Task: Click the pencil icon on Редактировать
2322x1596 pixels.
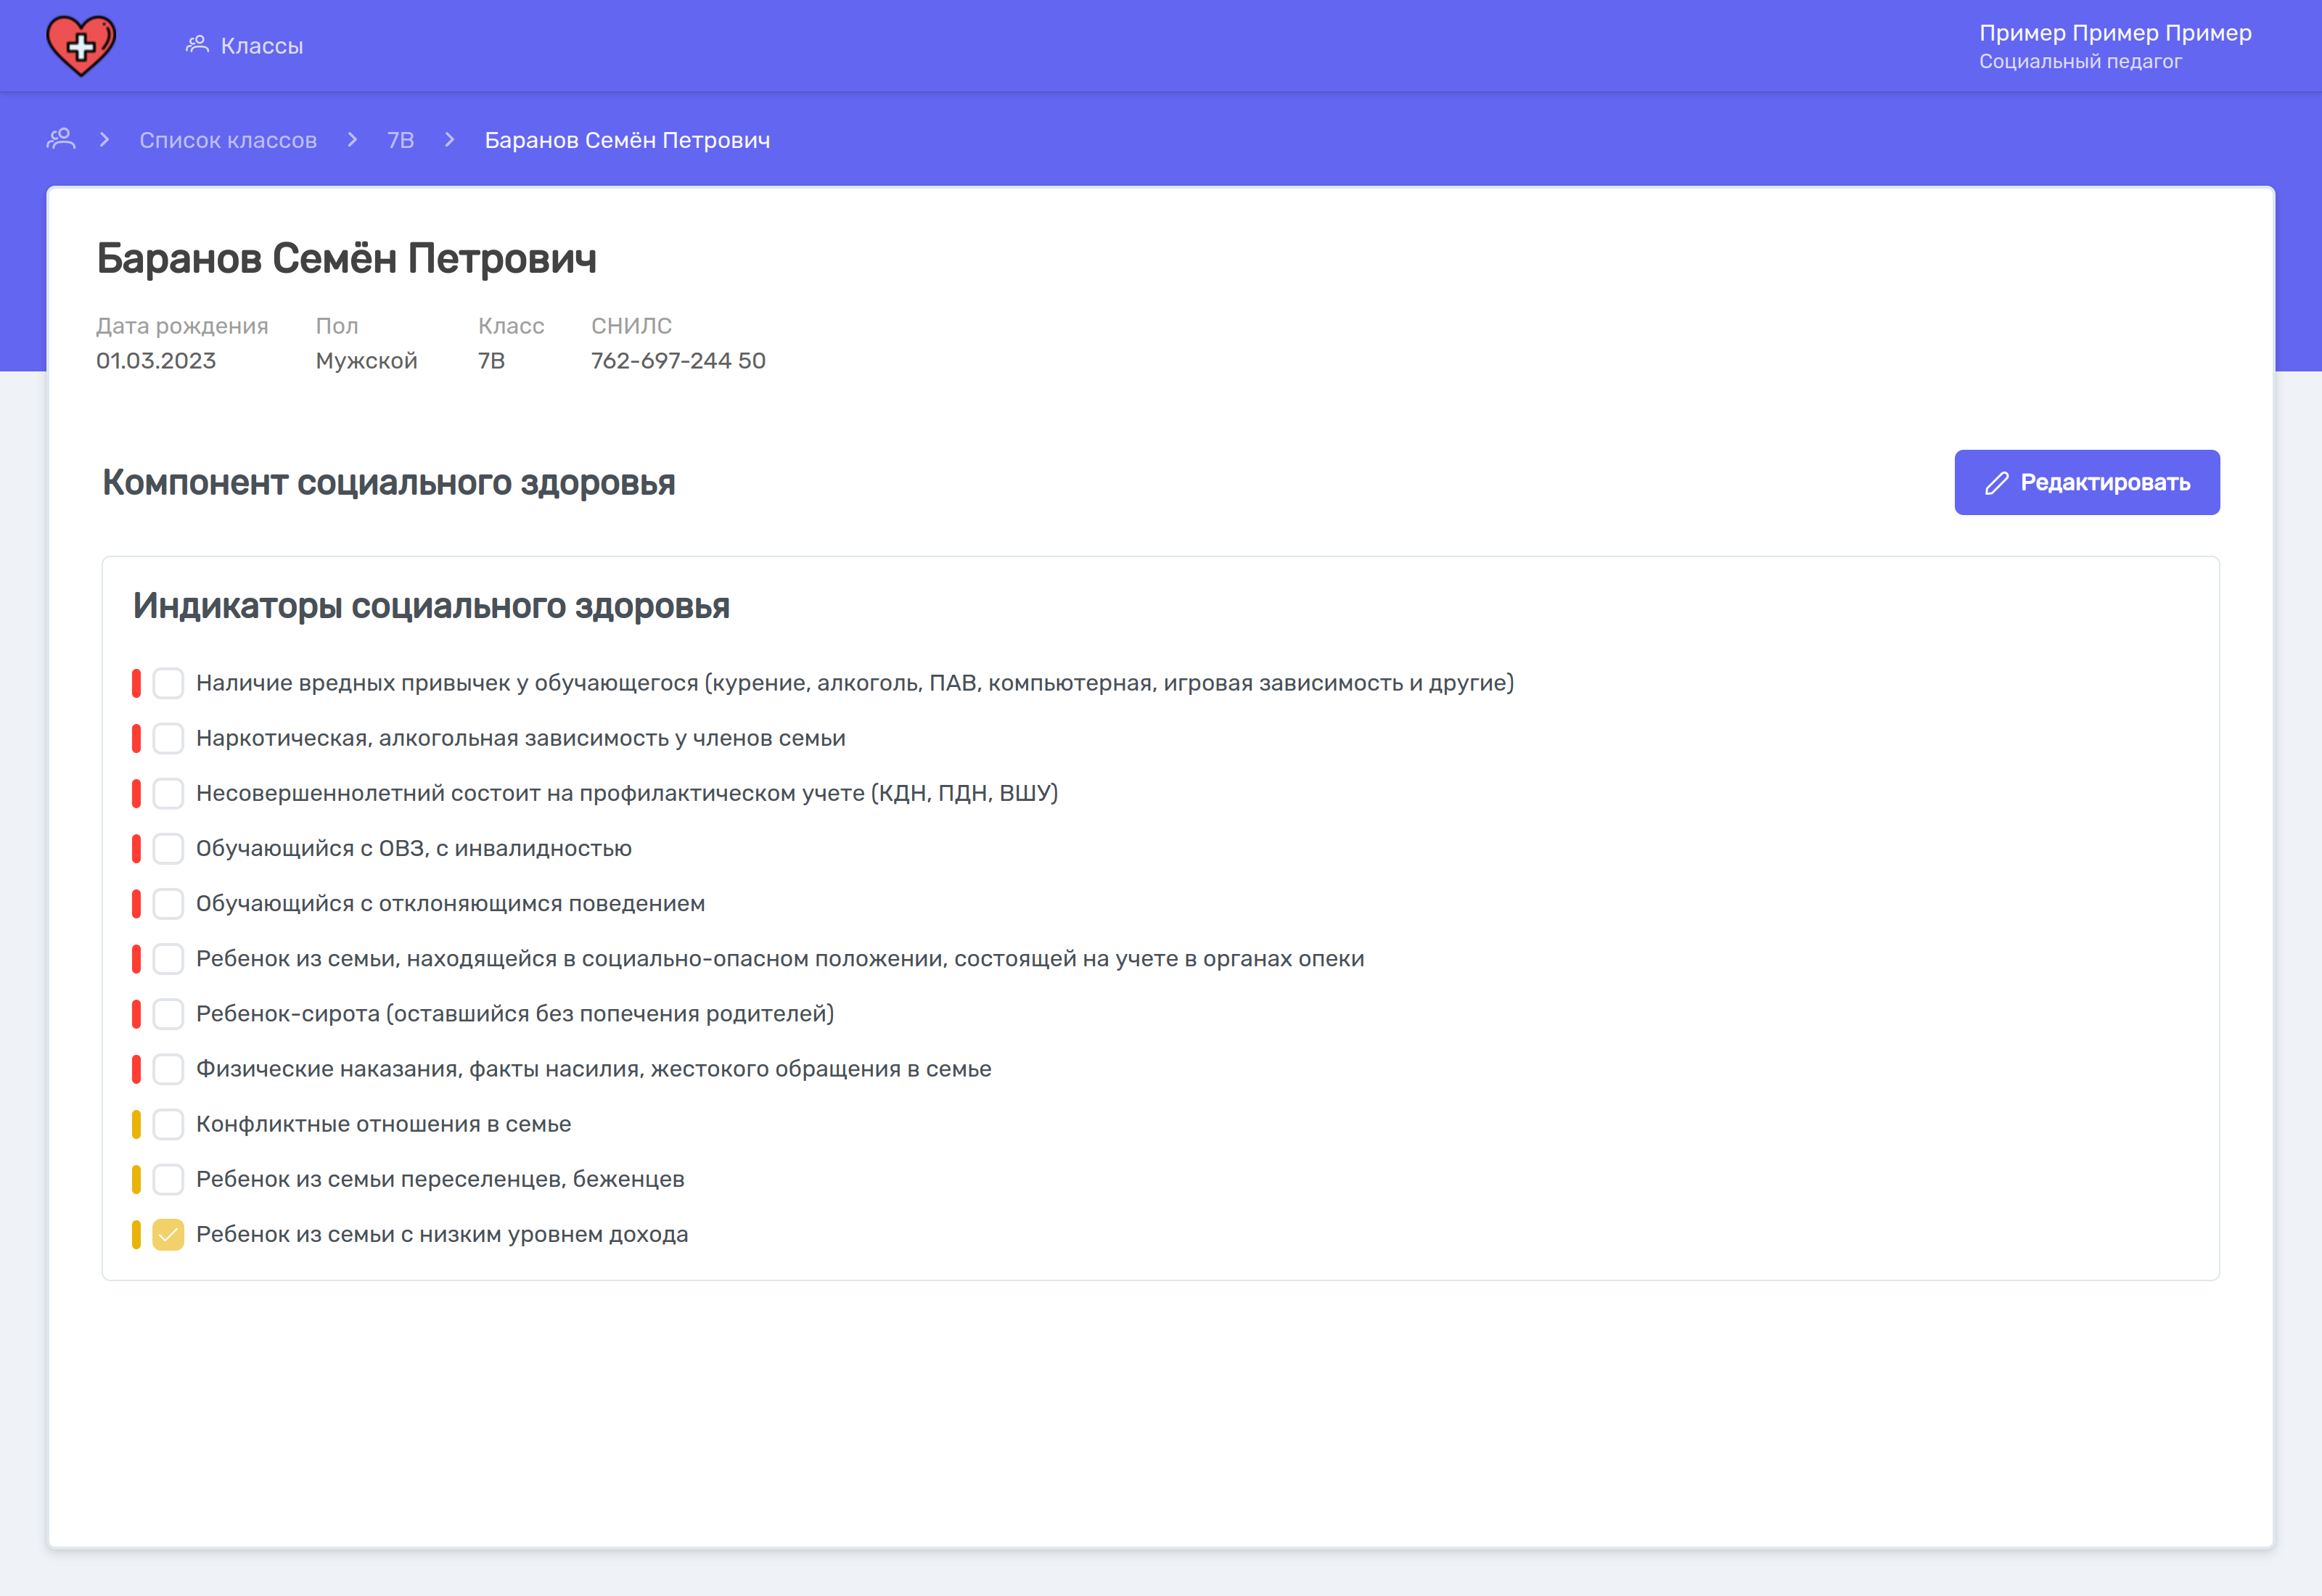Action: (1996, 483)
